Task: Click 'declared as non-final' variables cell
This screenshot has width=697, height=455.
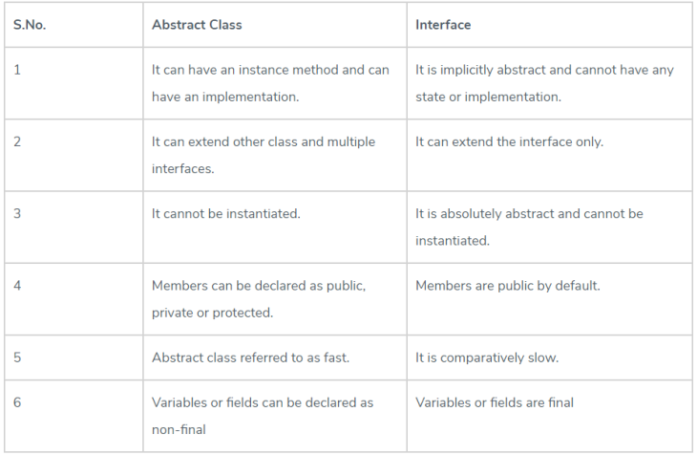Action: (x=263, y=416)
